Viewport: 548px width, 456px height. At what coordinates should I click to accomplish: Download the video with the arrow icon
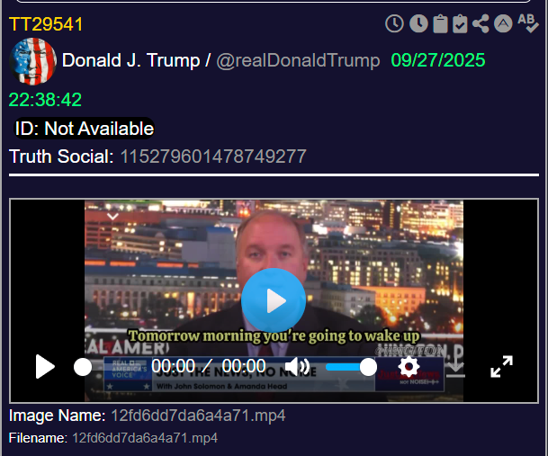(x=455, y=368)
